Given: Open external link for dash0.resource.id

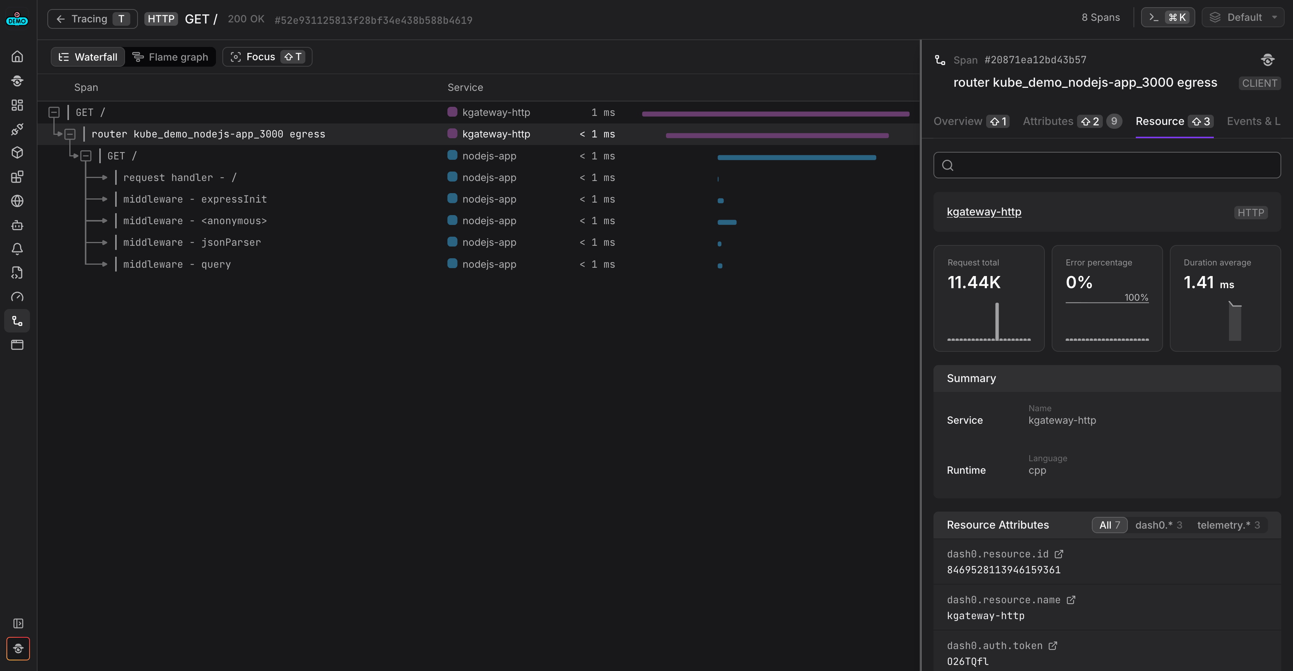Looking at the screenshot, I should (x=1058, y=554).
